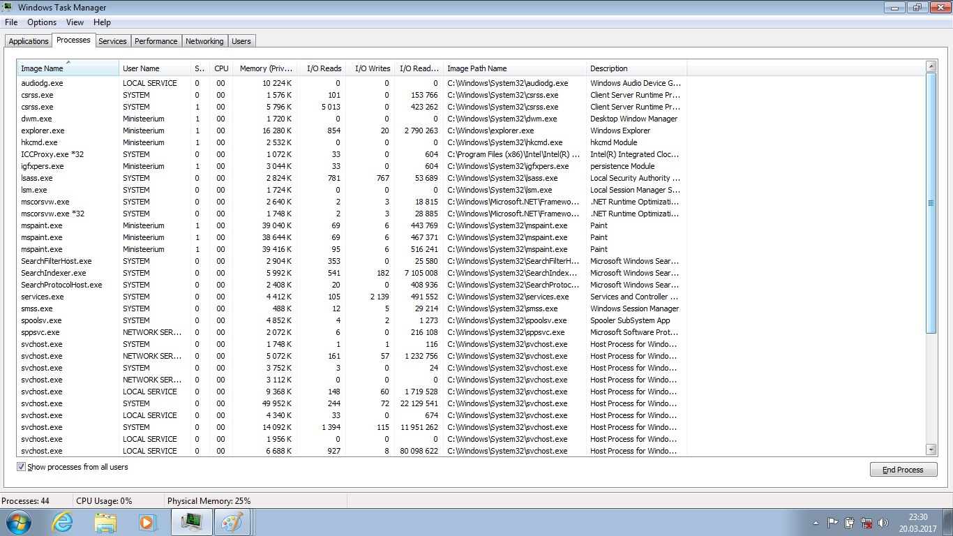Screen dimensions: 953x536
Task: Click the C:\Windows\explorer.exe path cell
Action: coord(490,131)
